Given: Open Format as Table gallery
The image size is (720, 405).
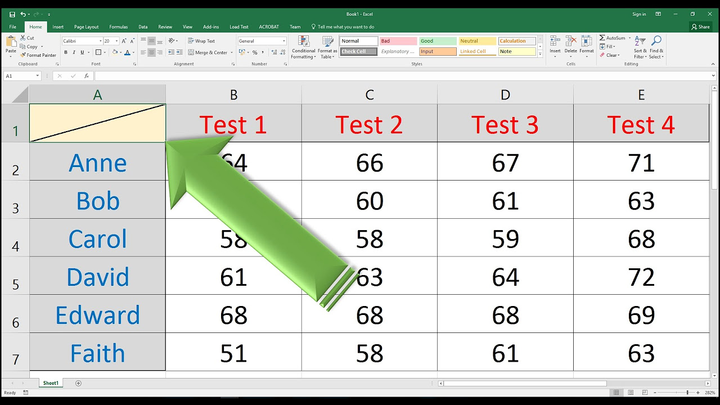Looking at the screenshot, I should pos(327,47).
